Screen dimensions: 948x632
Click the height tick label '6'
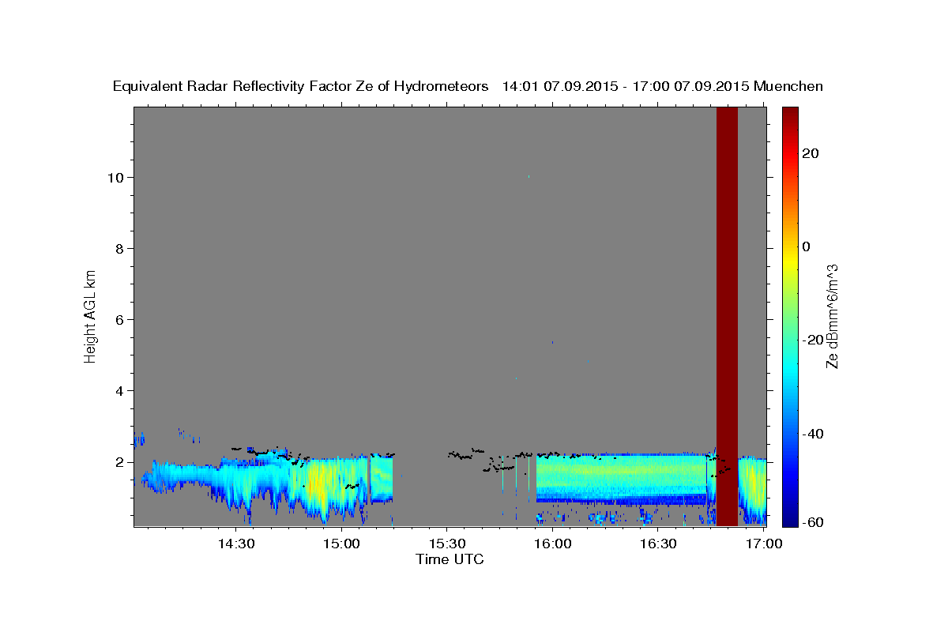[x=119, y=320]
